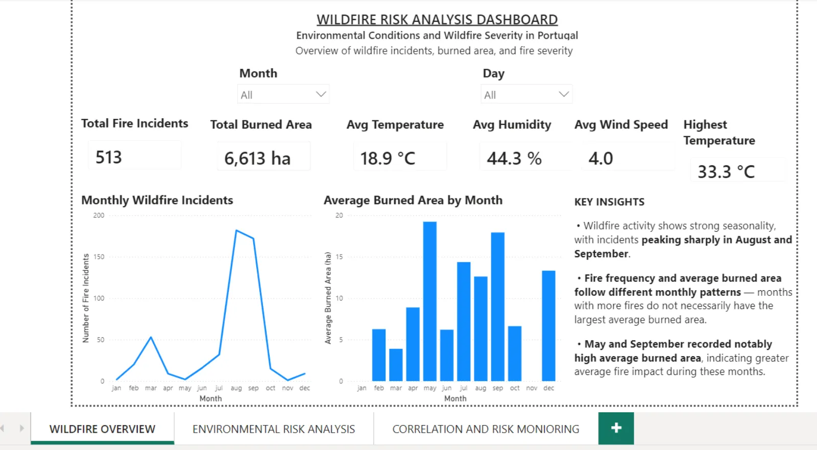817x450 pixels.
Task: Click the Highest Temperature value 33.3 °C
Action: tap(726, 172)
